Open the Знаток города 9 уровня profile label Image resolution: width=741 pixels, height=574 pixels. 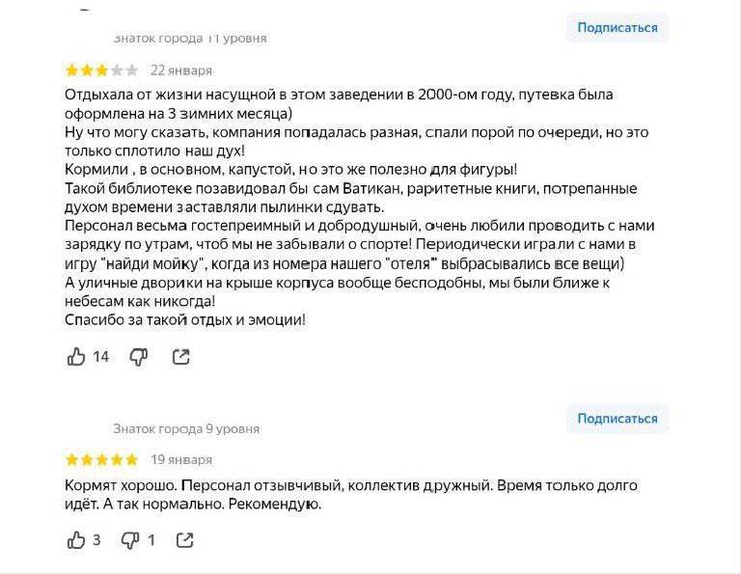coord(186,428)
